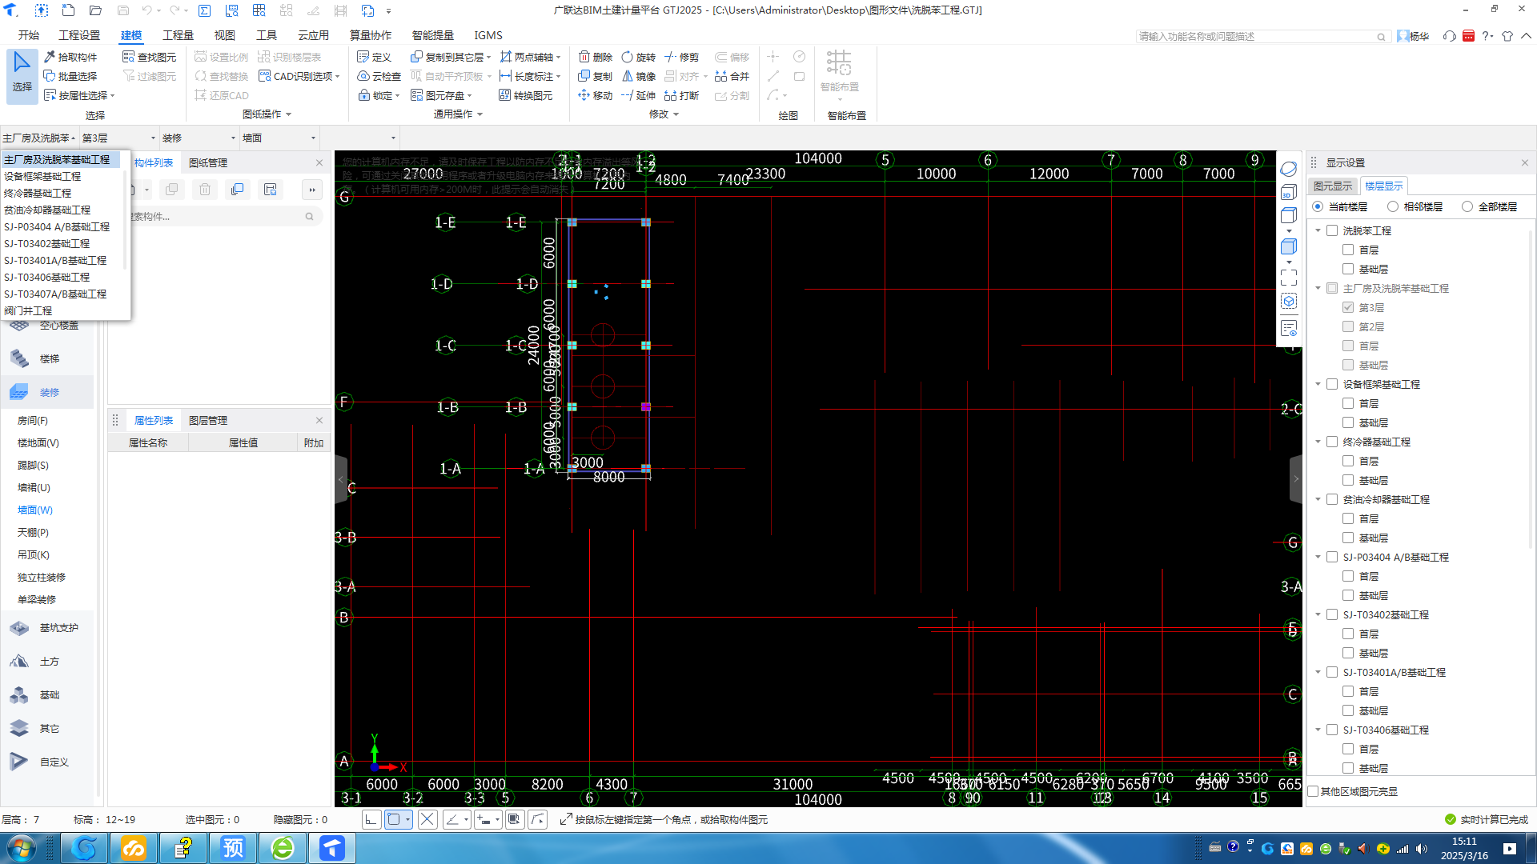The image size is (1537, 864).
Task: Open 智能布置 smart layout
Action: coord(839,74)
